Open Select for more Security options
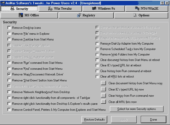Viewport: 170px width, 125px height. (x=137, y=109)
